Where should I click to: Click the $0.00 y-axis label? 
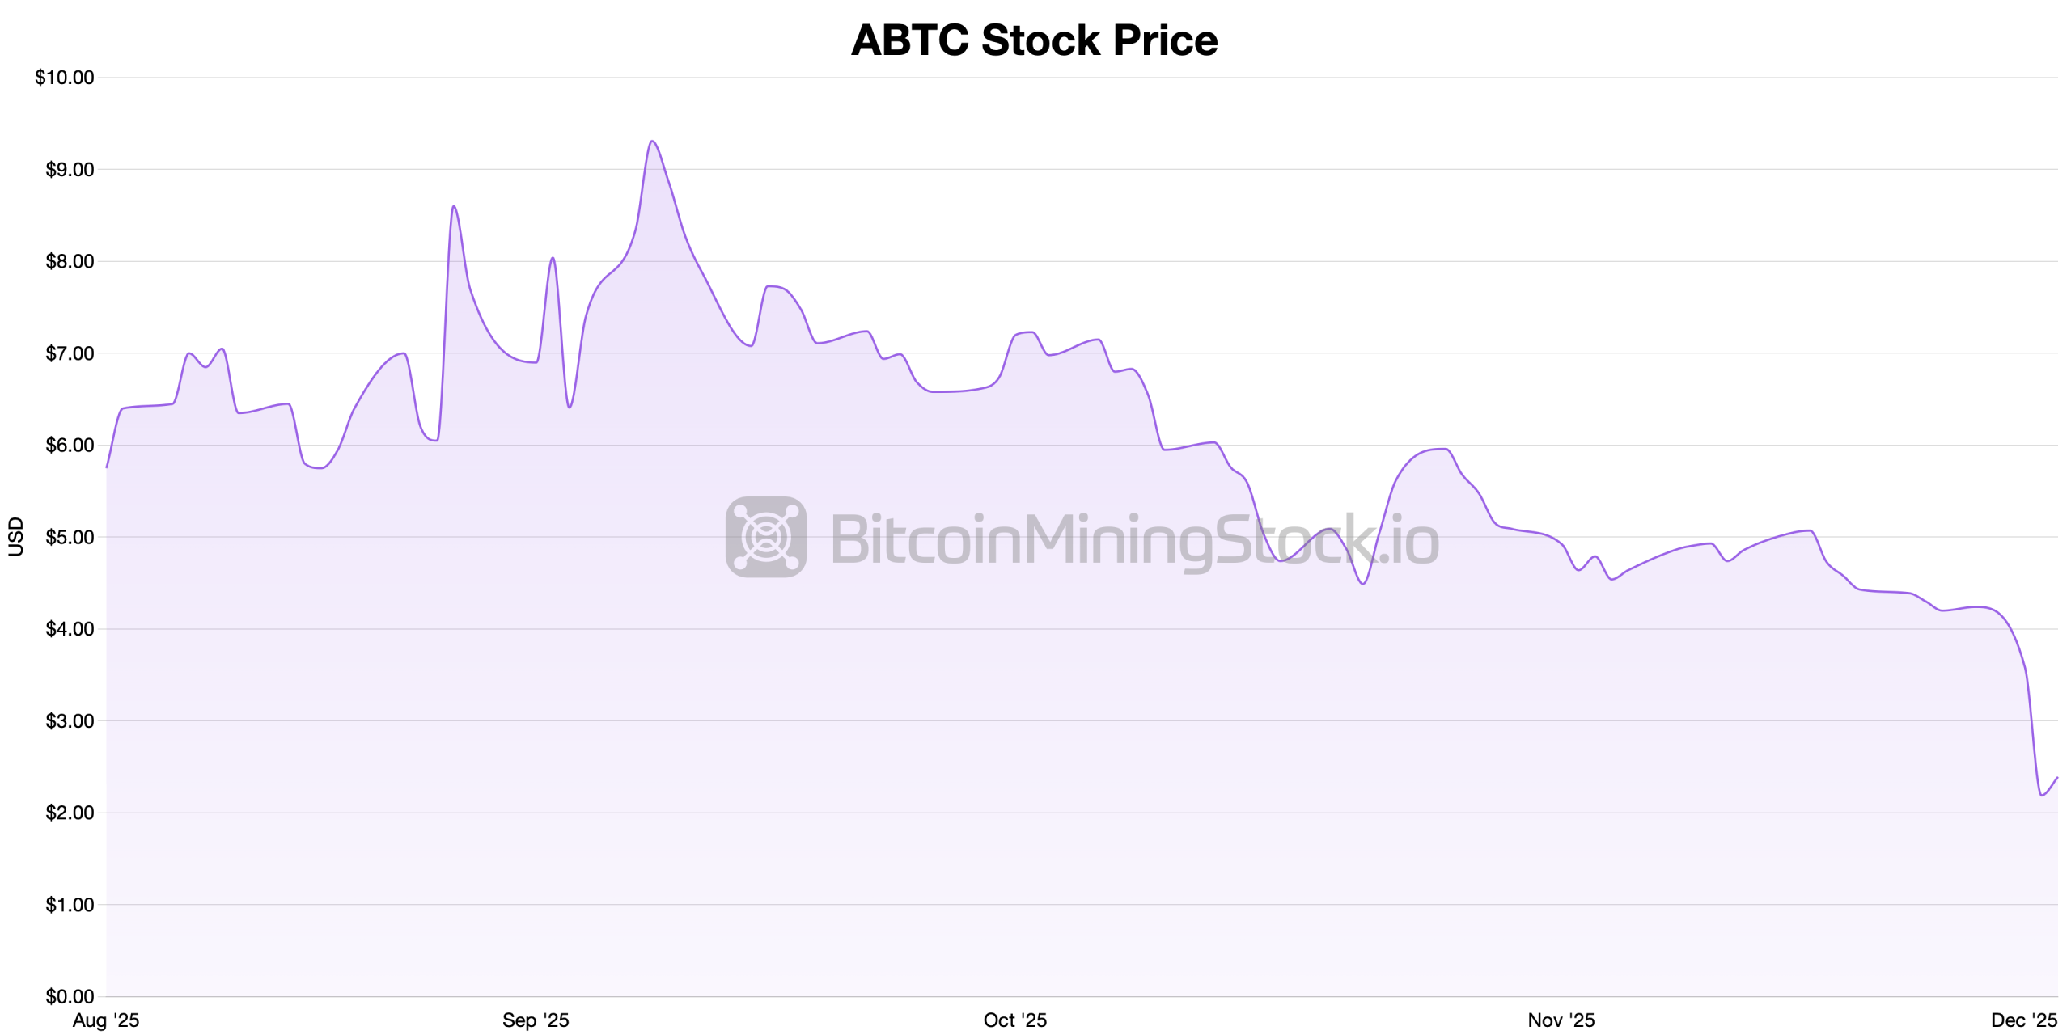tap(70, 996)
